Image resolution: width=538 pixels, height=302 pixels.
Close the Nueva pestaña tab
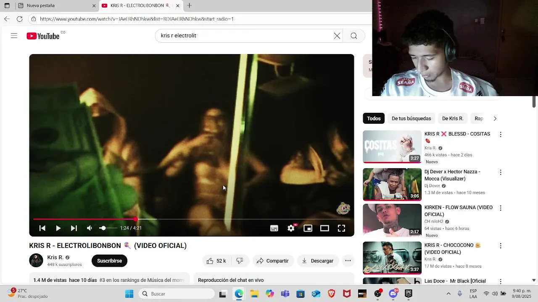point(94,6)
